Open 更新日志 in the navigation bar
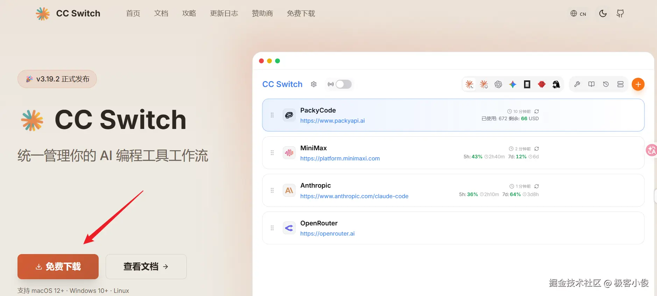 (224, 14)
